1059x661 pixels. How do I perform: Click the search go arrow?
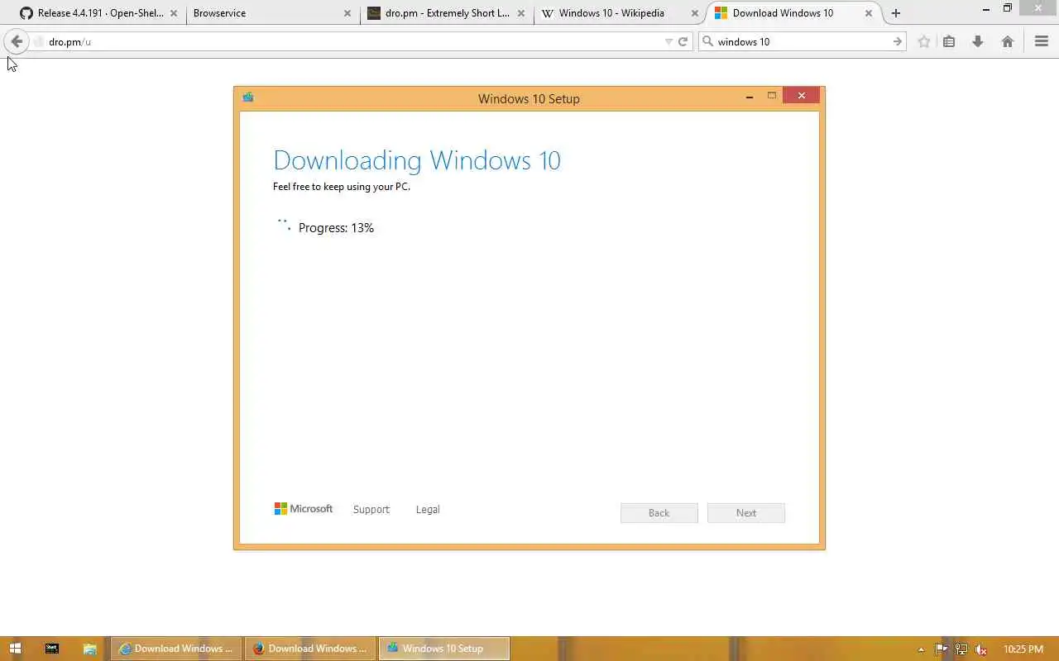[898, 41]
